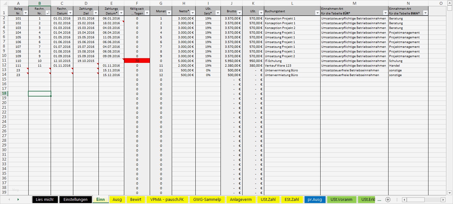Click the right sheet-navigation arrow
453x204 pixels.
coord(19,199)
